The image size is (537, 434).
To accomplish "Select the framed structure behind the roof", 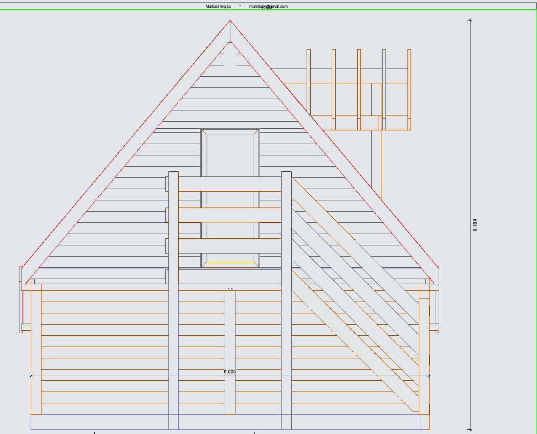I will [x=358, y=89].
